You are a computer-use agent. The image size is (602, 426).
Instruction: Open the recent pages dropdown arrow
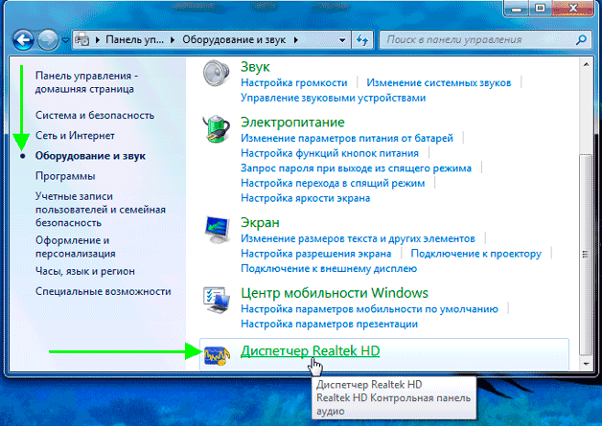click(64, 41)
